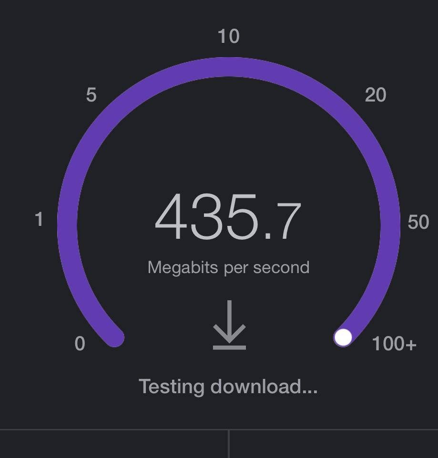Image resolution: width=438 pixels, height=458 pixels.
Task: Click the small .7 decimal digit
Action: point(283,222)
